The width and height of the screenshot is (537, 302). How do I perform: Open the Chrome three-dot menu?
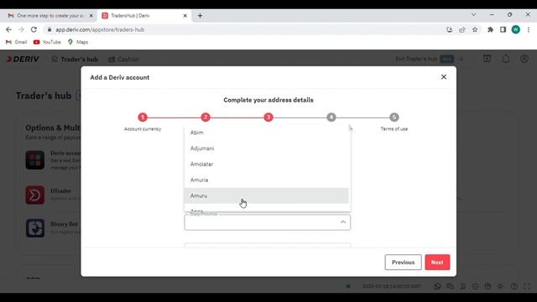(529, 30)
